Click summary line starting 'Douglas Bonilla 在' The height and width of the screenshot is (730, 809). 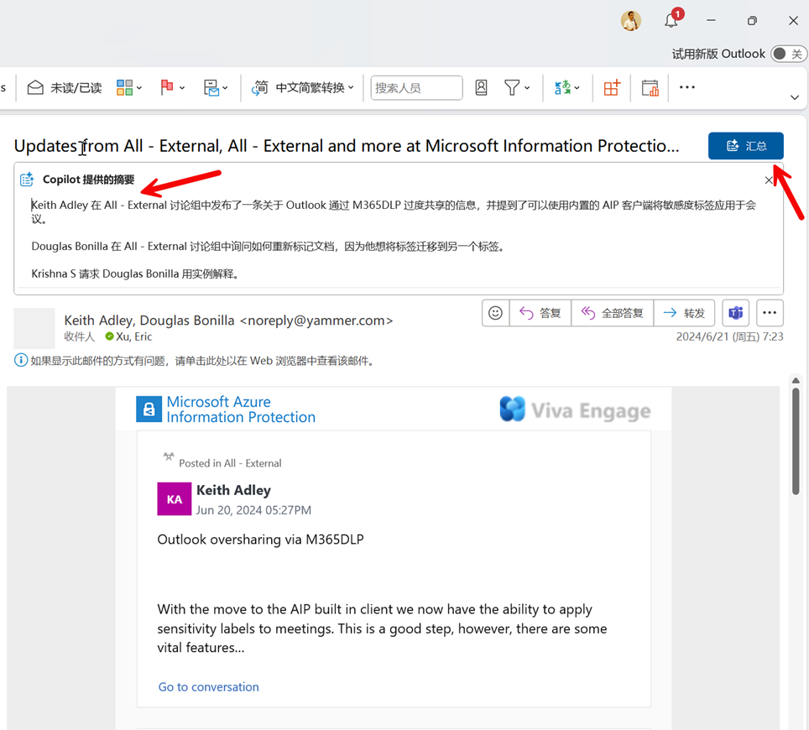269,247
